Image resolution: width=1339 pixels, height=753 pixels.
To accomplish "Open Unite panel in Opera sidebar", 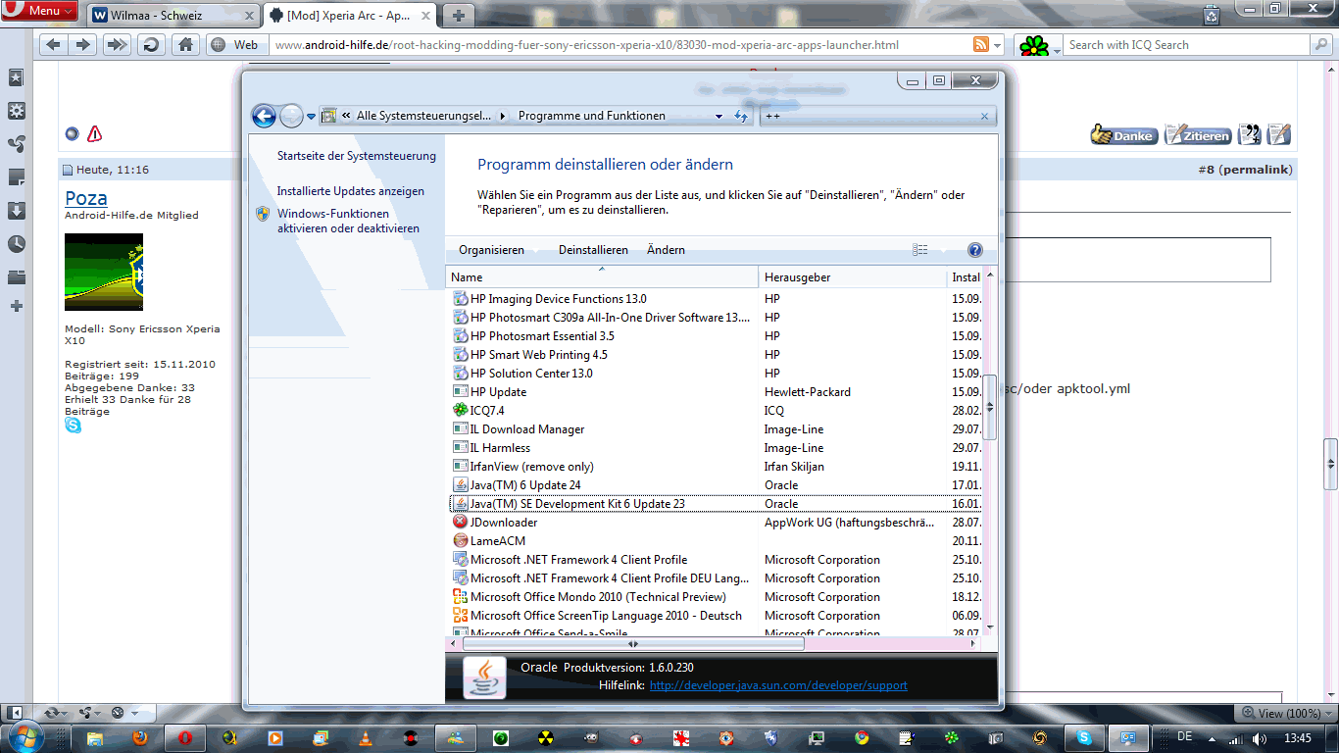I will click(x=16, y=144).
